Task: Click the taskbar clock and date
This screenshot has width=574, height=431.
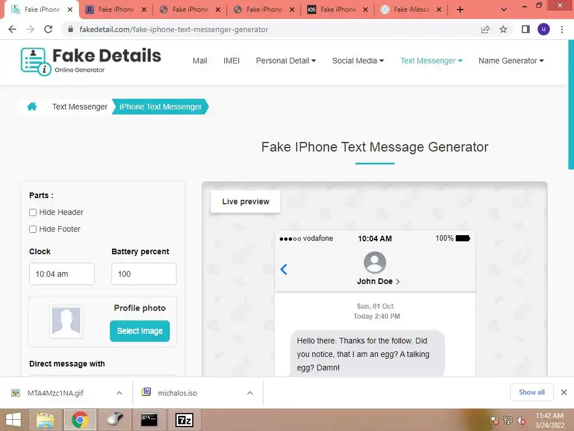Action: coord(549,420)
